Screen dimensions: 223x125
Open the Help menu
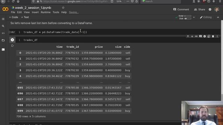click(64, 12)
